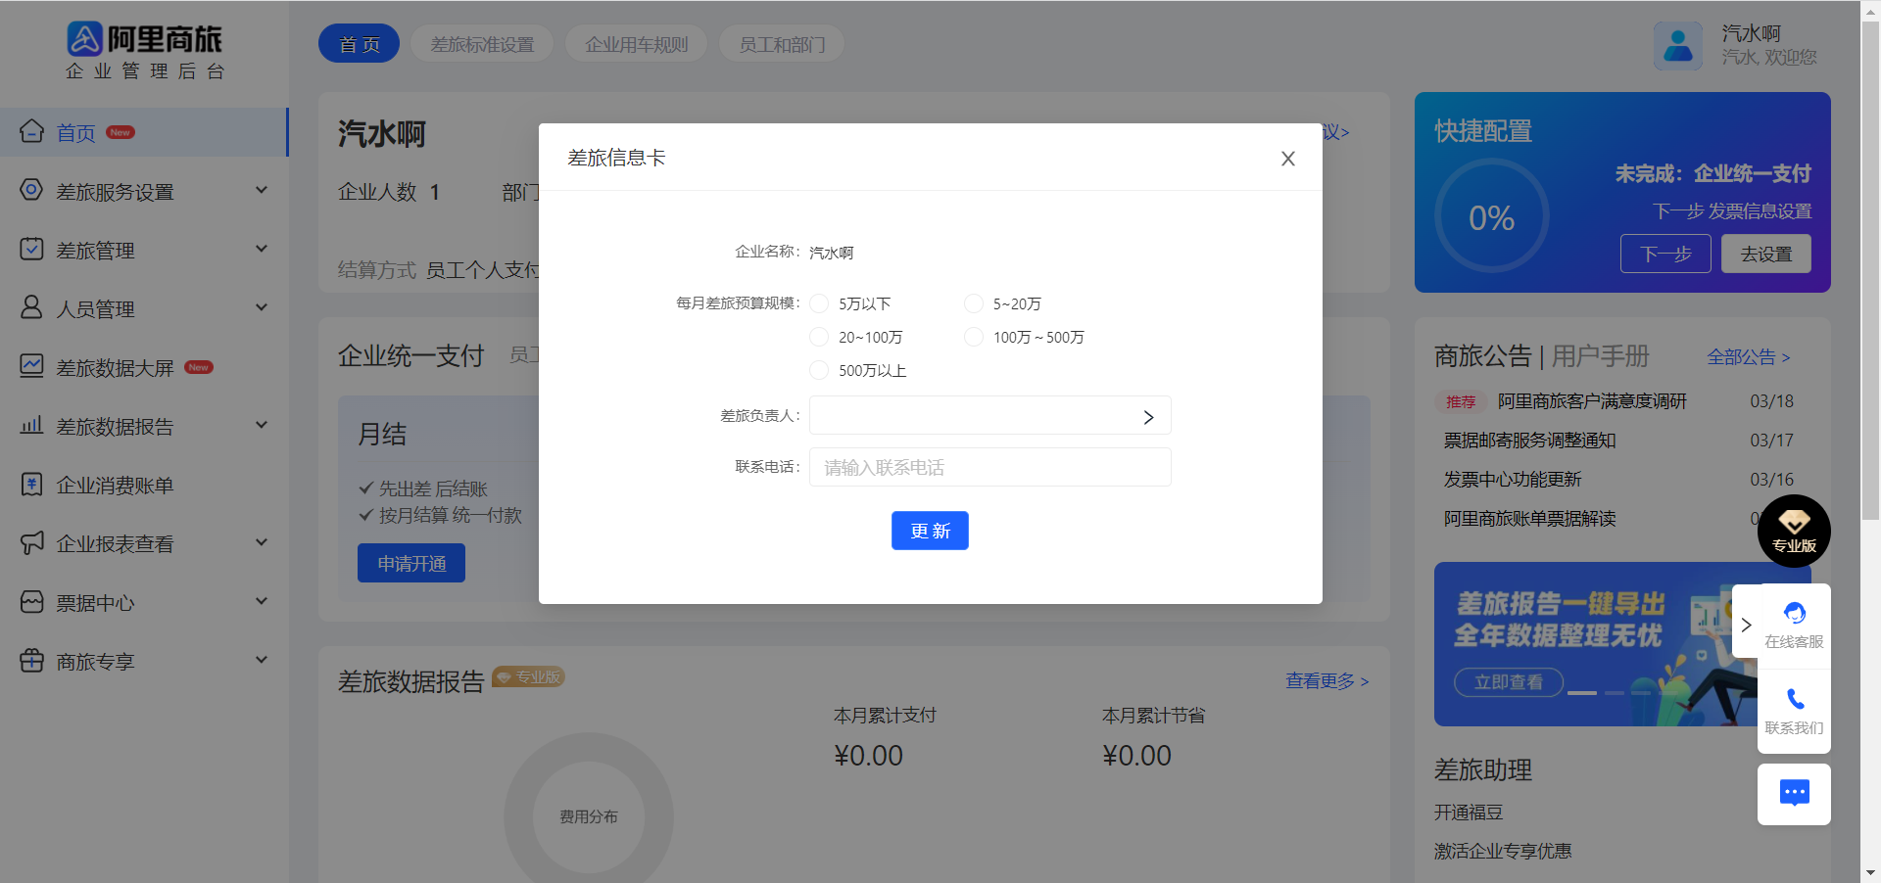
Task: Click the 阿里商旅 logo icon
Action: tap(84, 39)
